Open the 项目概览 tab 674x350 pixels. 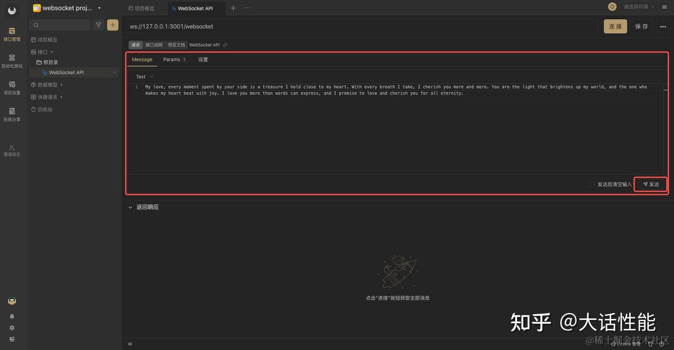141,8
